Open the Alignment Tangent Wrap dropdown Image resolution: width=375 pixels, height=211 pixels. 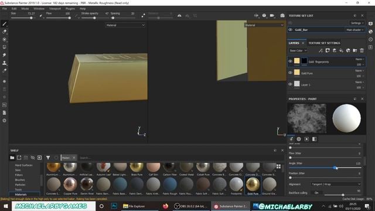coord(336,184)
